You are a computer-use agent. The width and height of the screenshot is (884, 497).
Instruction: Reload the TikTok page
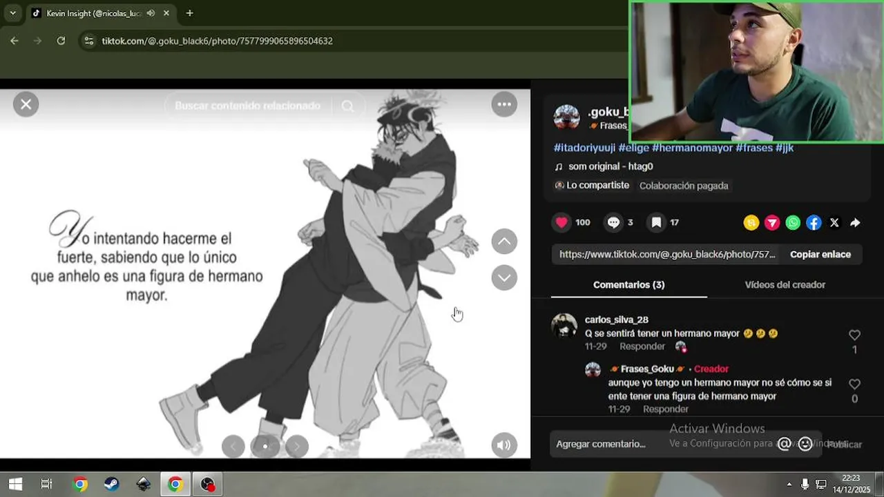(x=61, y=41)
